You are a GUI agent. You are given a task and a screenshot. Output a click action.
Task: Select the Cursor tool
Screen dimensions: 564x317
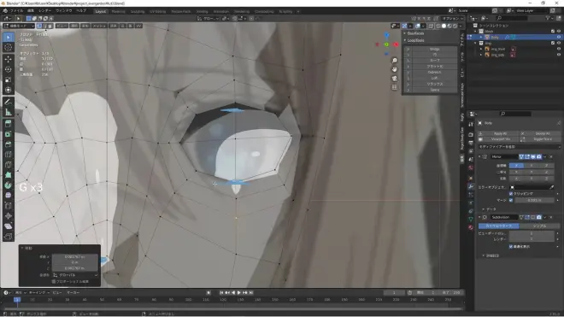pyautogui.click(x=9, y=47)
